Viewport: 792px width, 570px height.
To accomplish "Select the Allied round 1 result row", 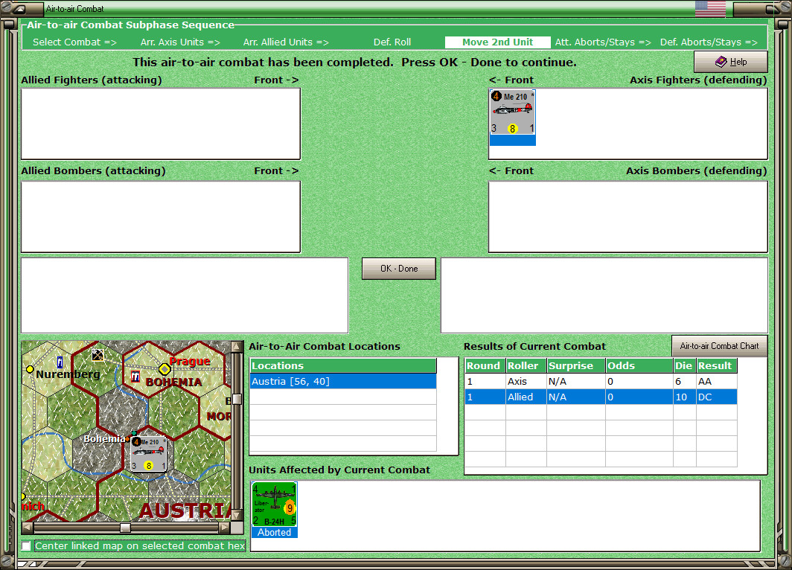I will click(601, 397).
